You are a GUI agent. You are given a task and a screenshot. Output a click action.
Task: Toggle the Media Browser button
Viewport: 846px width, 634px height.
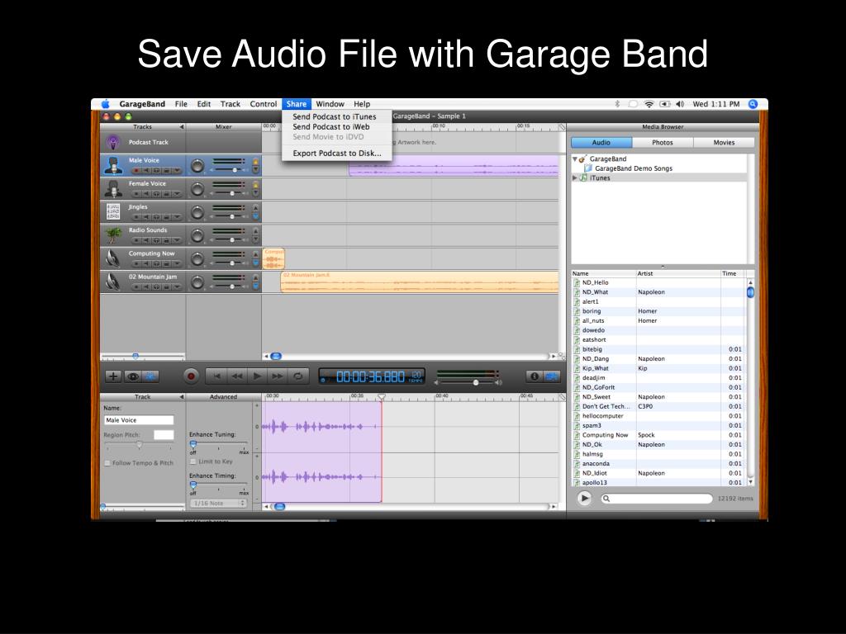click(x=552, y=376)
